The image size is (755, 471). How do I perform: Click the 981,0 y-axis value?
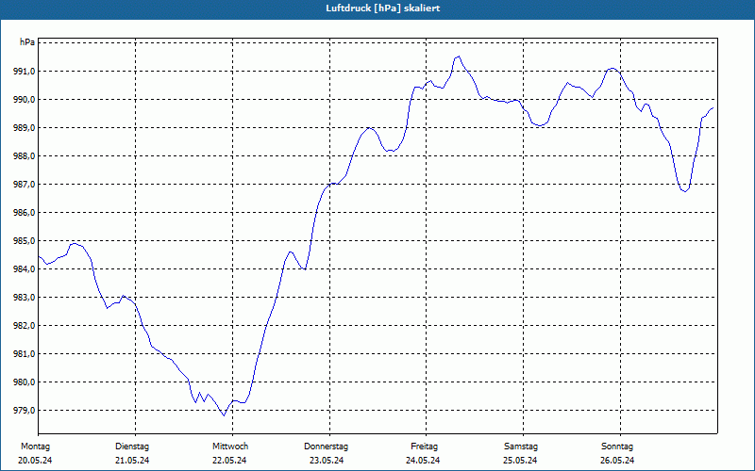[x=23, y=354]
